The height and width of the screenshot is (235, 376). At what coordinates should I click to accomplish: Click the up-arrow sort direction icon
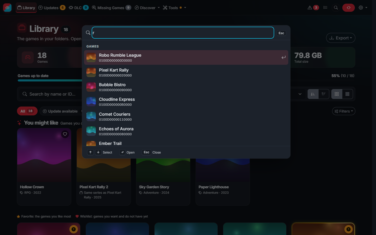point(324,94)
